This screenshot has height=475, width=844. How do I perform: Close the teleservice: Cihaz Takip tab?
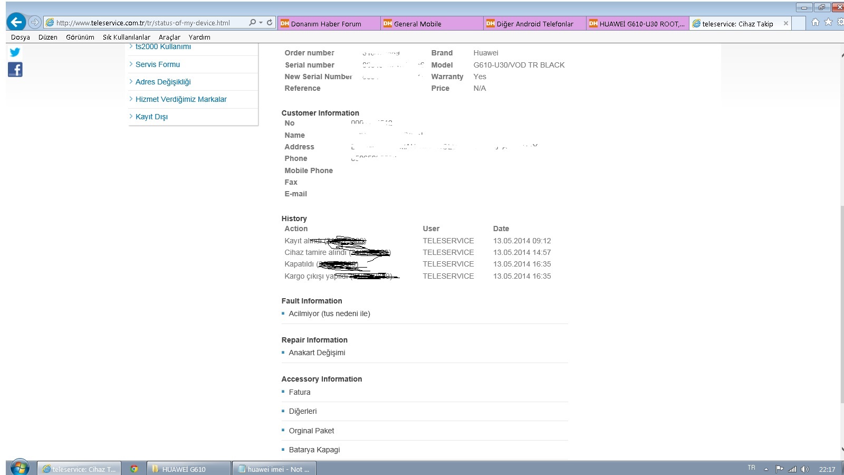(x=786, y=23)
